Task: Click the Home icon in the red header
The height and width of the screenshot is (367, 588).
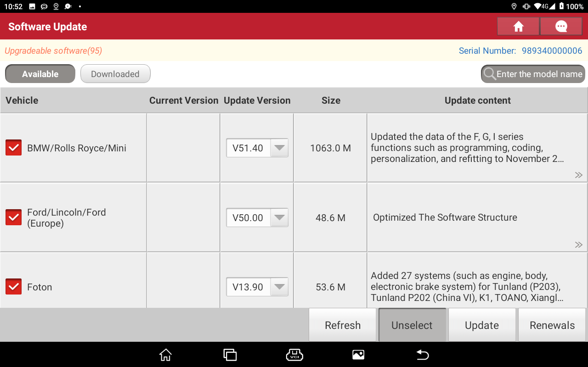Action: pyautogui.click(x=518, y=26)
